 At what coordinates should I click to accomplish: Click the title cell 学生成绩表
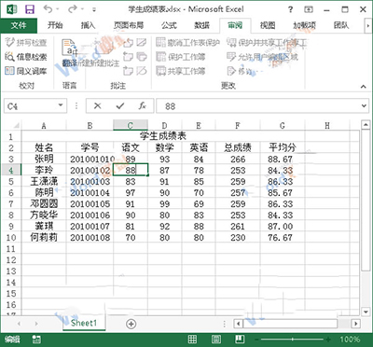[x=163, y=136]
